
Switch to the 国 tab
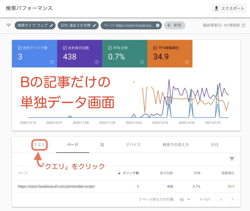pyautogui.click(x=102, y=145)
